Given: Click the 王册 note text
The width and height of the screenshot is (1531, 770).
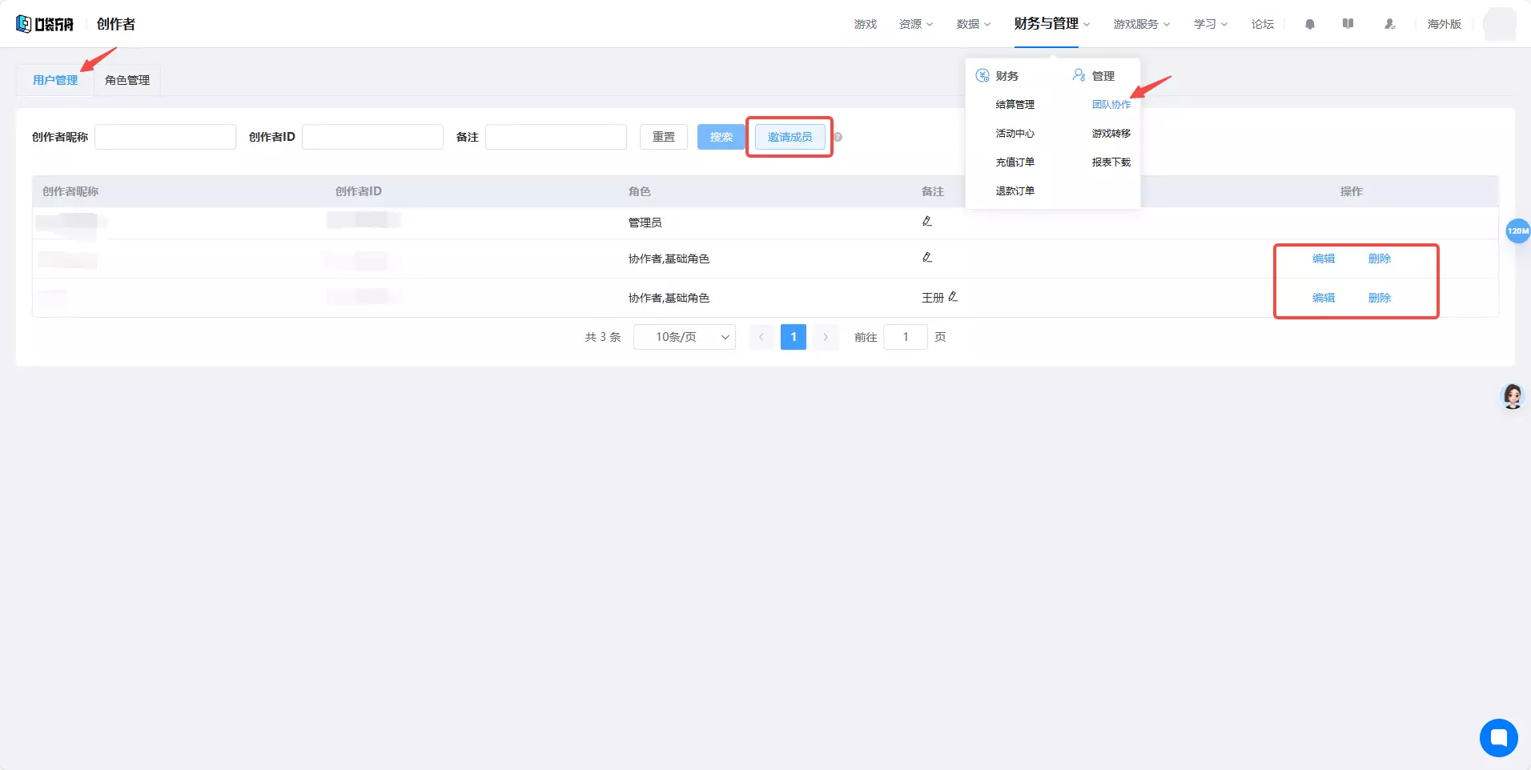Looking at the screenshot, I should click(933, 298).
